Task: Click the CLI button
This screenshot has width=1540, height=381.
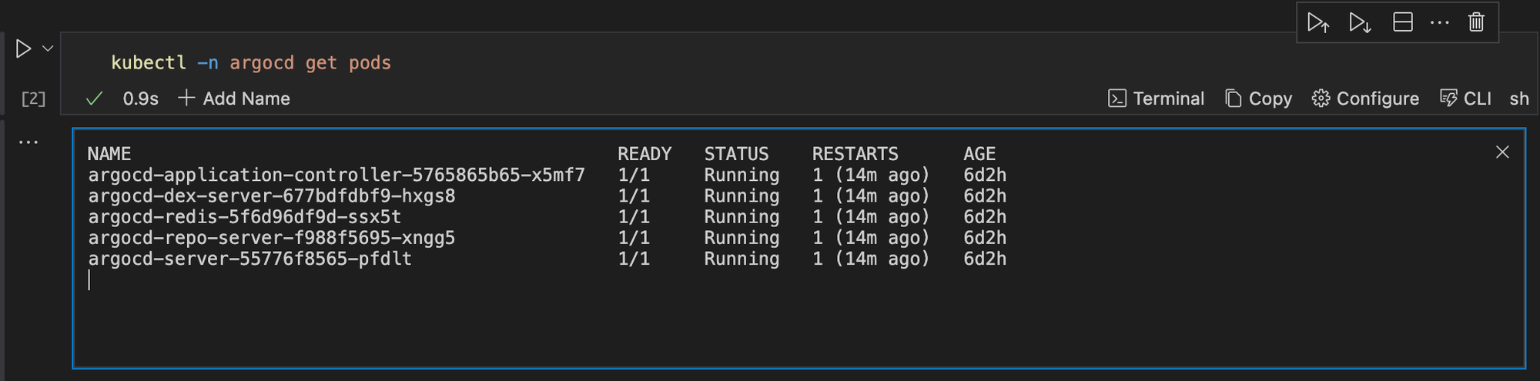Action: [1466, 99]
